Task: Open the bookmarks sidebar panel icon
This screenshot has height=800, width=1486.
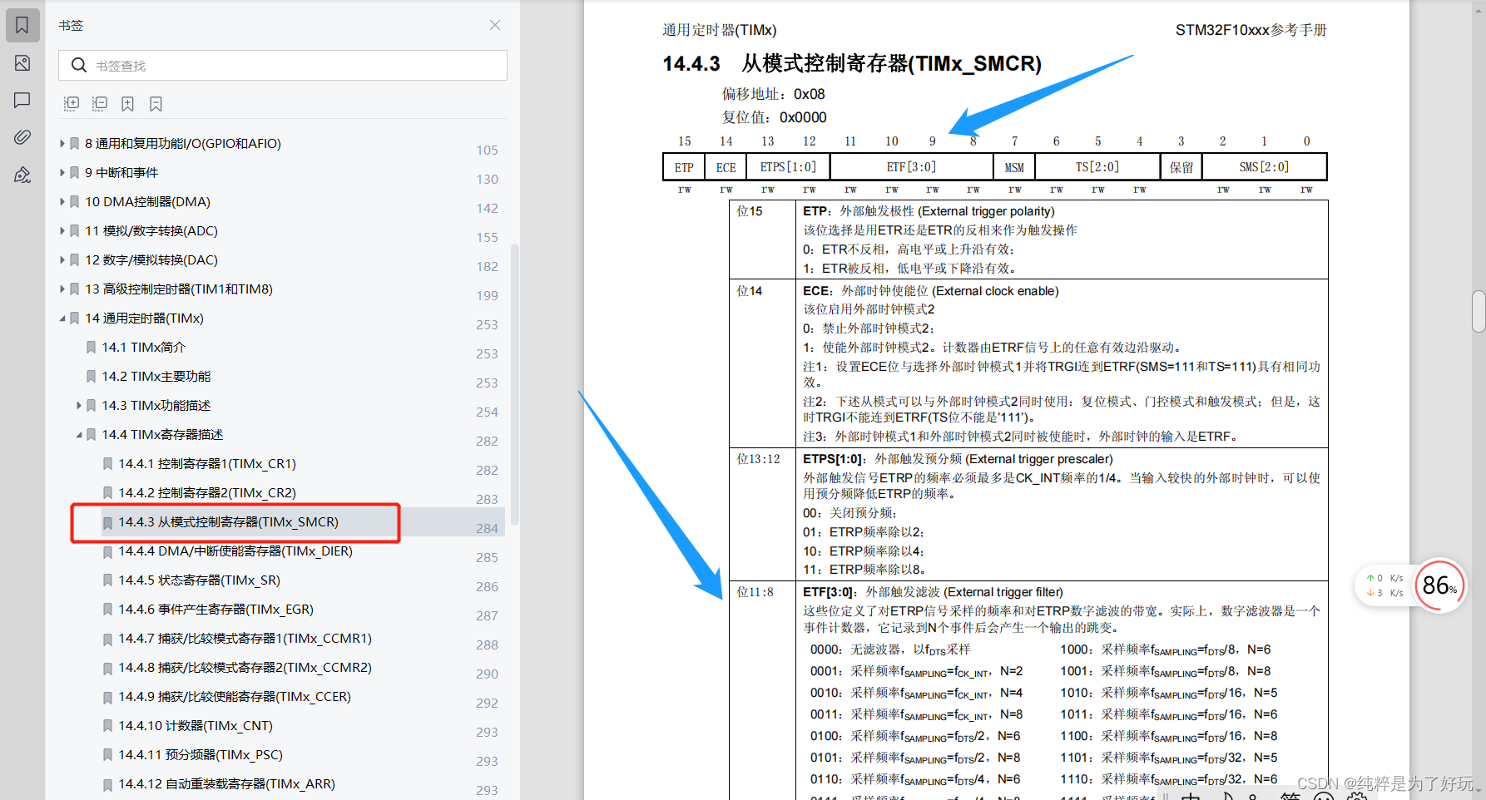Action: tap(22, 25)
